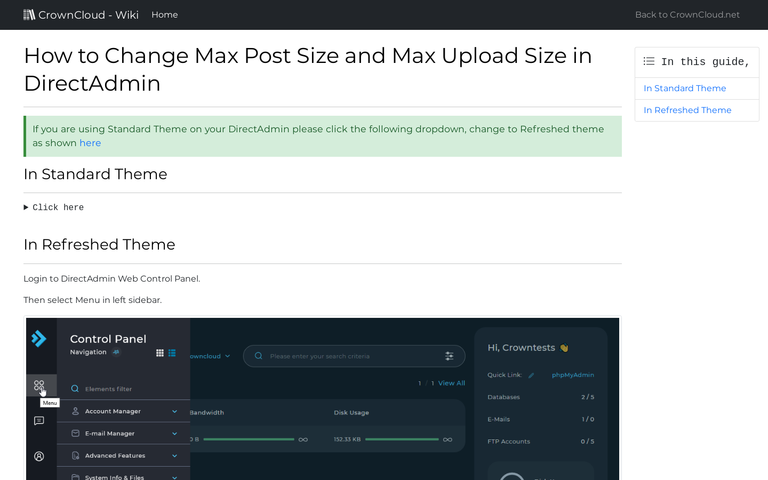
Task: Toggle navigation pin beside Navigation label
Action: (x=116, y=352)
